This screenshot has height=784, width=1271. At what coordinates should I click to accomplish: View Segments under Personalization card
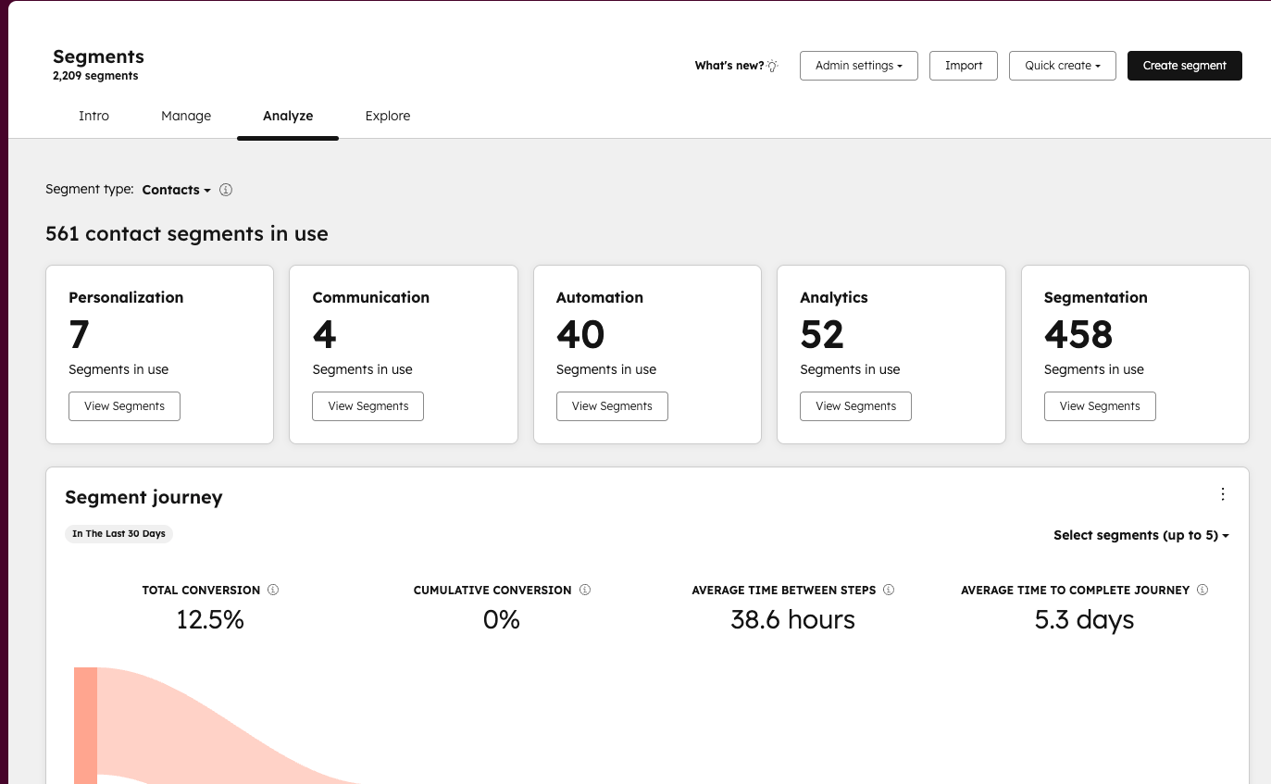(124, 406)
